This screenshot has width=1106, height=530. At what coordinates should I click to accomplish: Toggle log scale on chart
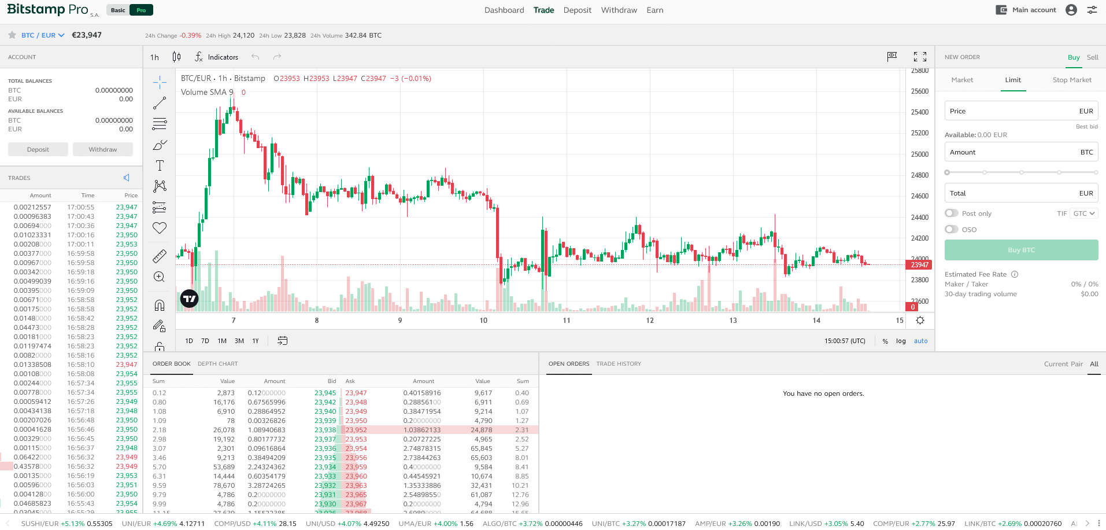point(901,341)
